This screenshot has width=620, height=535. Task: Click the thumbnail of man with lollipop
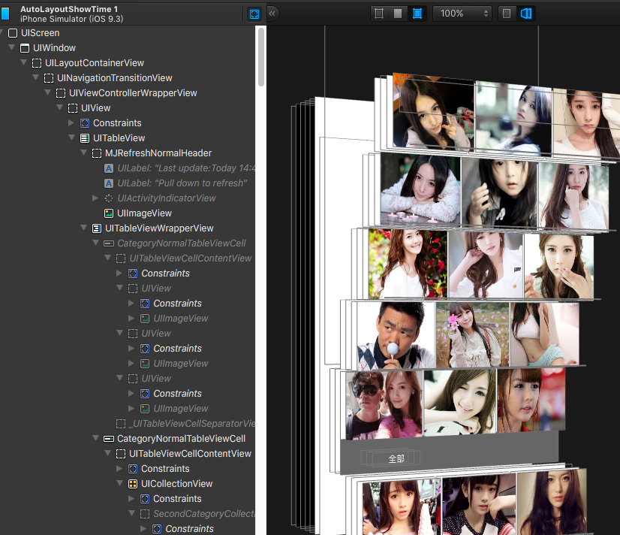pyautogui.click(x=396, y=335)
